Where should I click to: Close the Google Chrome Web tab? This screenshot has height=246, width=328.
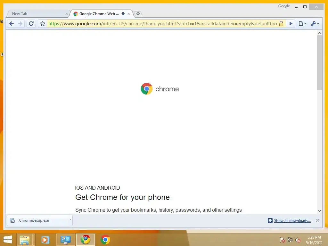pyautogui.click(x=129, y=14)
